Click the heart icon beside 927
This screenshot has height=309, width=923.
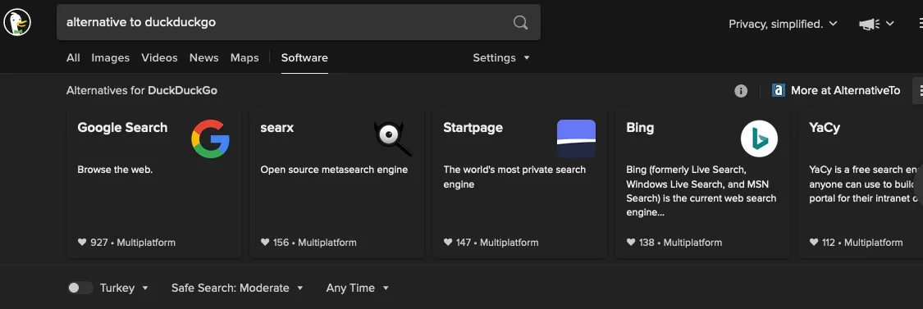pos(82,242)
